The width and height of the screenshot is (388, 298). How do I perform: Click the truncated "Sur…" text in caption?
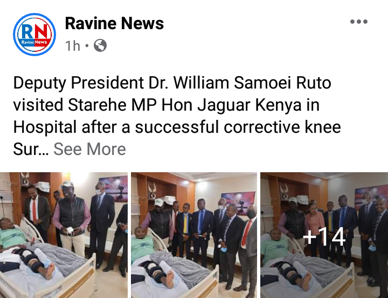click(31, 149)
